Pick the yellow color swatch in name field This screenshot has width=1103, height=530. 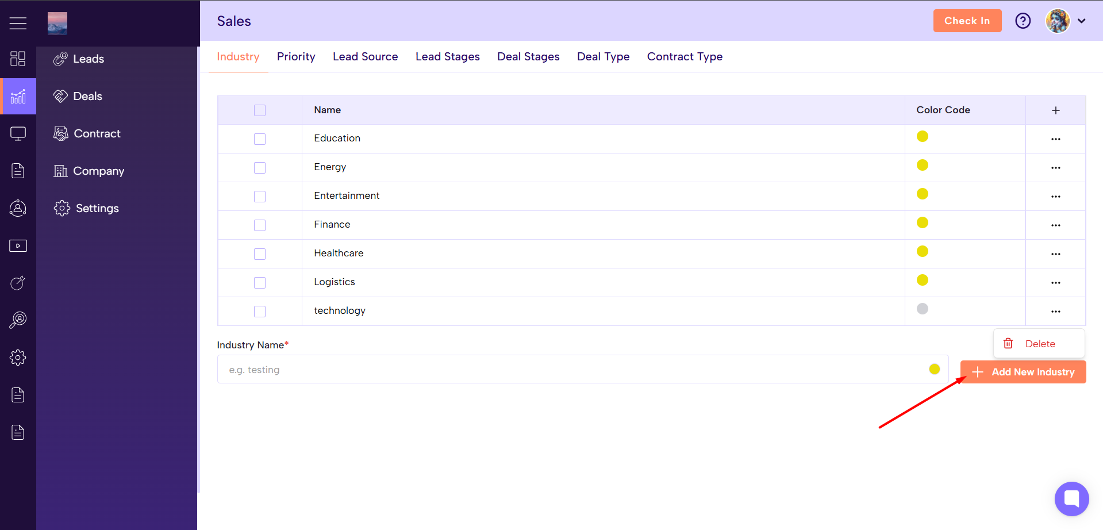(934, 369)
